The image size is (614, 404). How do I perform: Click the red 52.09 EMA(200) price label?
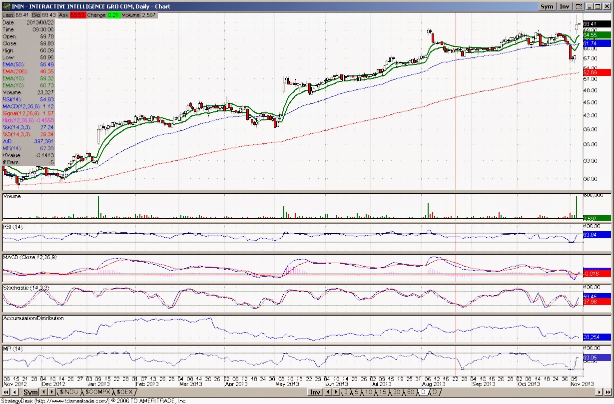597,72
